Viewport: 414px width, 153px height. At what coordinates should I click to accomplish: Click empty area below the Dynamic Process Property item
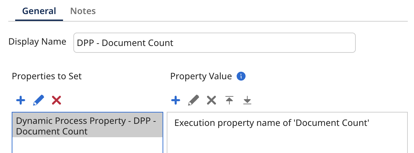[87, 145]
